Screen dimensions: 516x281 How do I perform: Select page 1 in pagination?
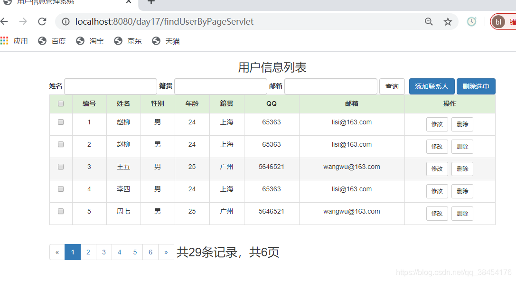73,252
